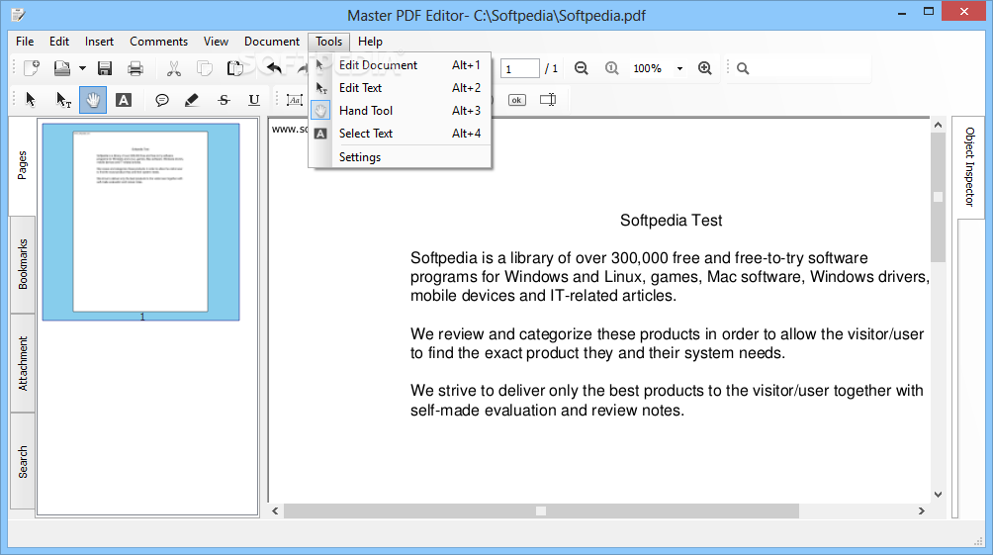Screen dimensions: 993x555
Task: Open the Edit menu
Action: [x=59, y=42]
